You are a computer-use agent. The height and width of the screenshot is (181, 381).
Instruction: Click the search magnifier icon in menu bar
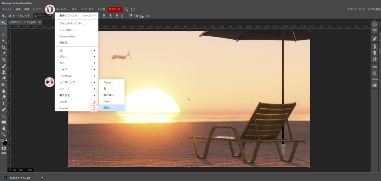127,9
